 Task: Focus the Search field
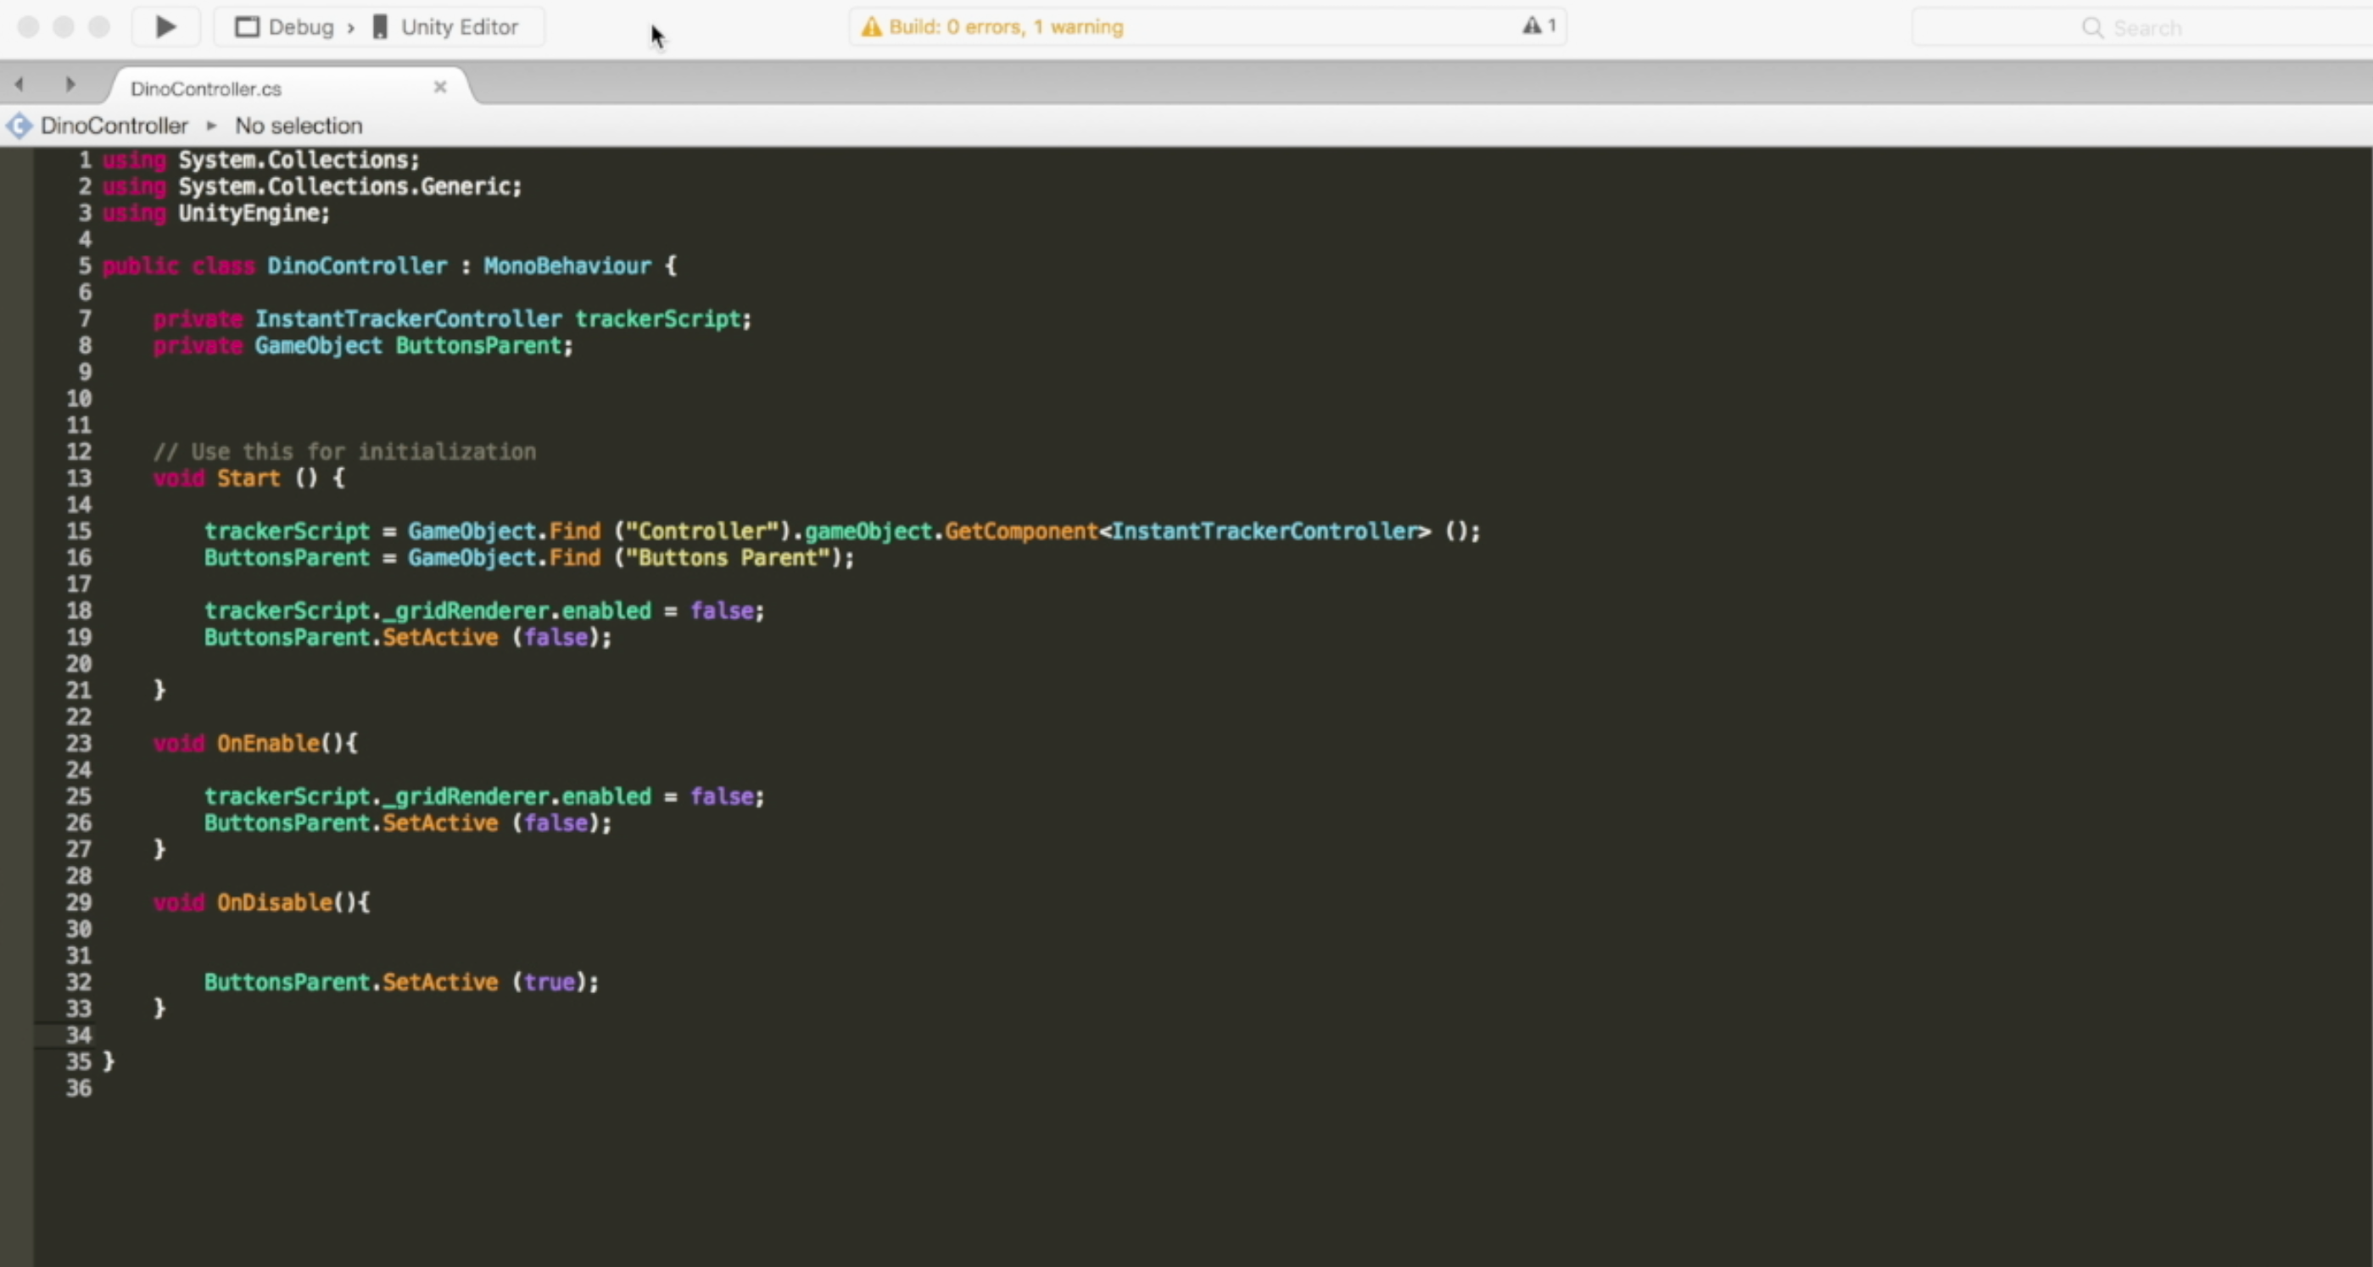coord(2142,28)
